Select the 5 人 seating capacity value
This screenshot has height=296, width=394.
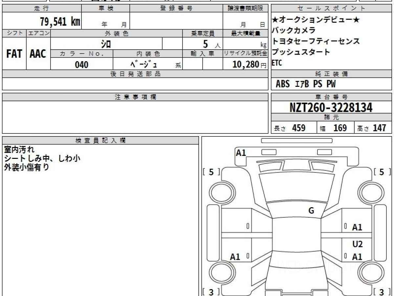tap(212, 44)
